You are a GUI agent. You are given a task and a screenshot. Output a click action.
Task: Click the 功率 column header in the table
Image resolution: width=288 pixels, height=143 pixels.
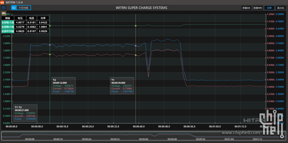point(43,18)
